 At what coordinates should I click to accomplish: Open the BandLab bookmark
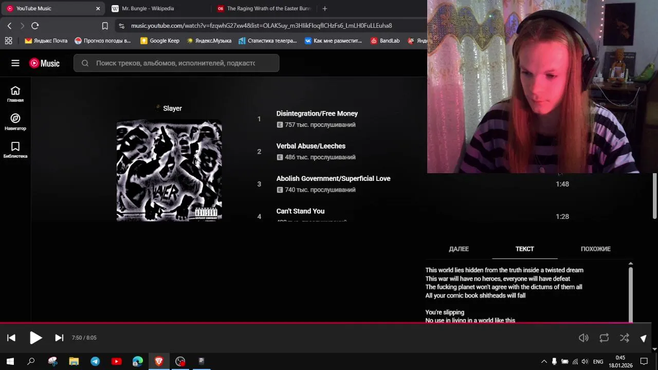point(385,41)
